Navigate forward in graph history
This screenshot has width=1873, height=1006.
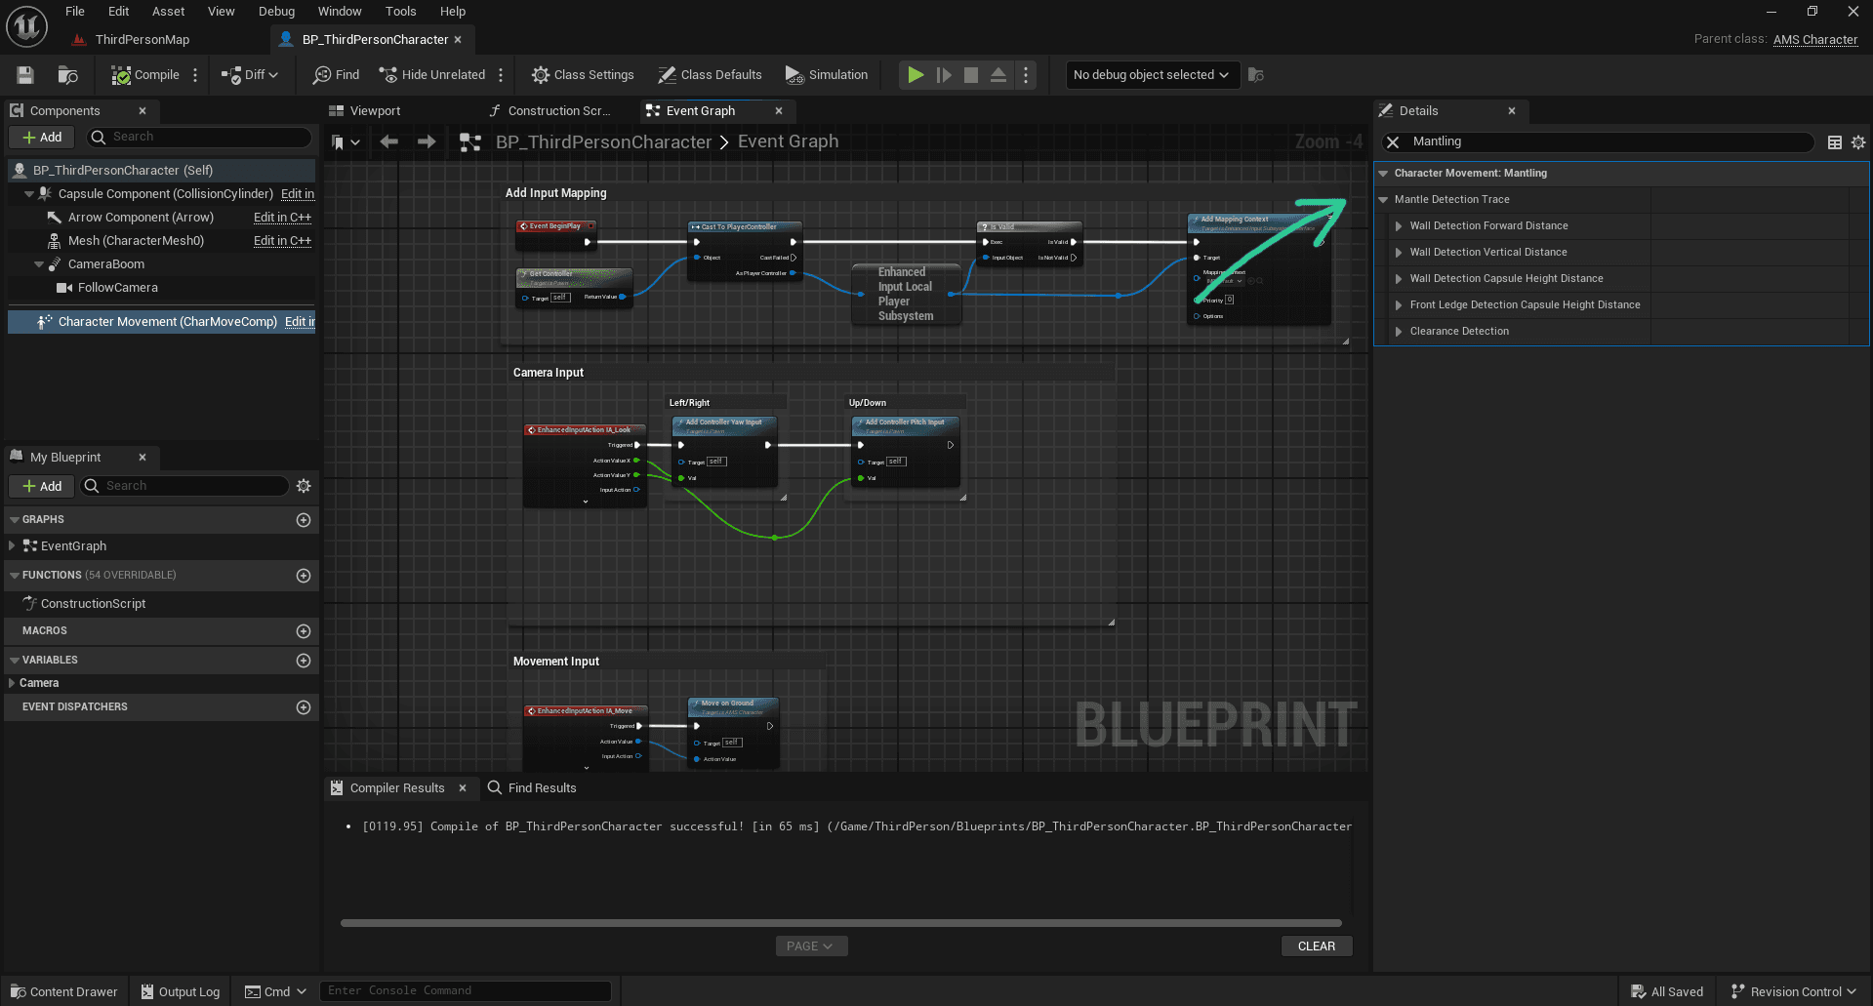coord(427,142)
